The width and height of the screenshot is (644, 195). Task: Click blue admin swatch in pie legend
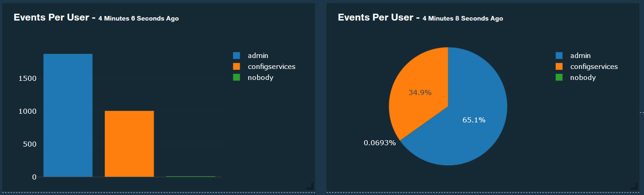tap(559, 55)
